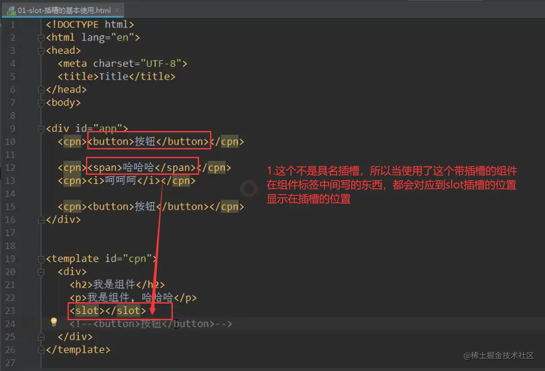Click the fold end marker at </div> line 16
This screenshot has width=545, height=371.
41,220
